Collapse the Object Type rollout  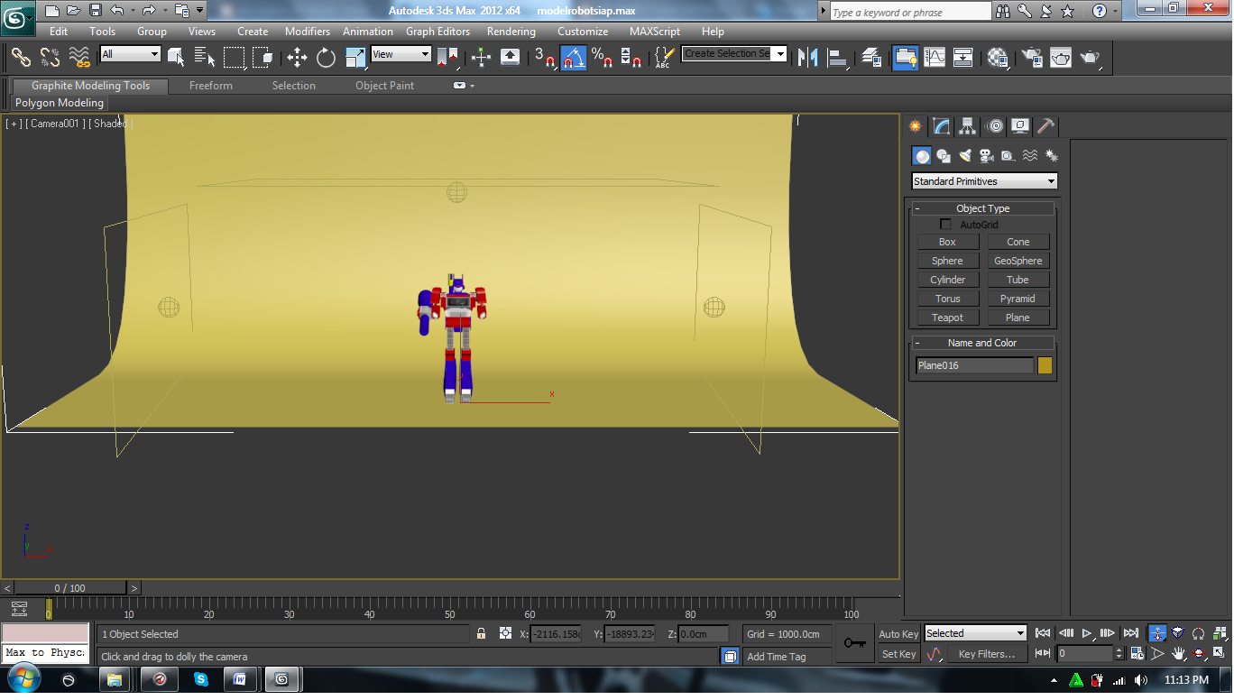click(982, 208)
